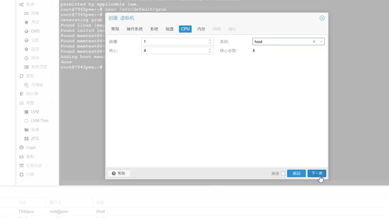Select LVM-Thin in the sidebar
The height and width of the screenshot is (218, 389).
pyautogui.click(x=39, y=121)
